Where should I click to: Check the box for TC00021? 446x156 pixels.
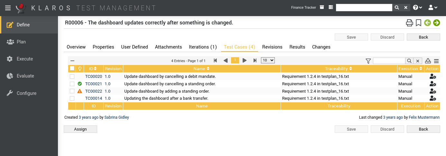click(x=72, y=84)
